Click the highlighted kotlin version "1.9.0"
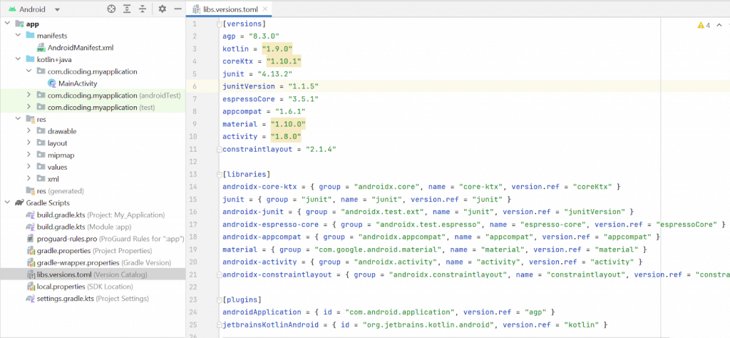 (x=277, y=49)
